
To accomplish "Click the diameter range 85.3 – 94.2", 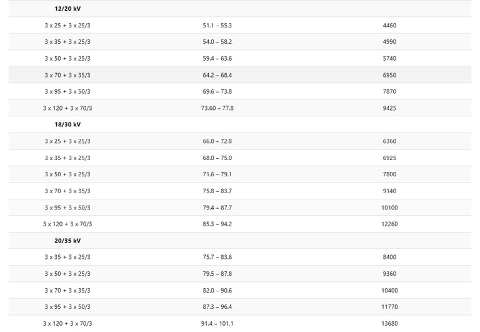I will coord(217,224).
